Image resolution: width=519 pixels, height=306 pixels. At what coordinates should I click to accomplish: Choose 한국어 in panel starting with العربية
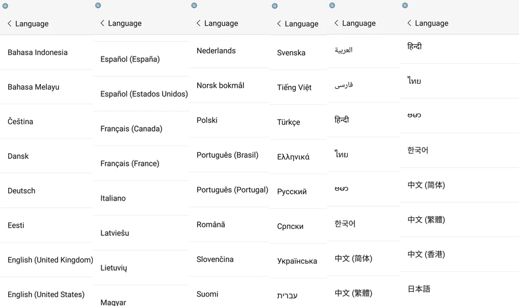point(363,224)
